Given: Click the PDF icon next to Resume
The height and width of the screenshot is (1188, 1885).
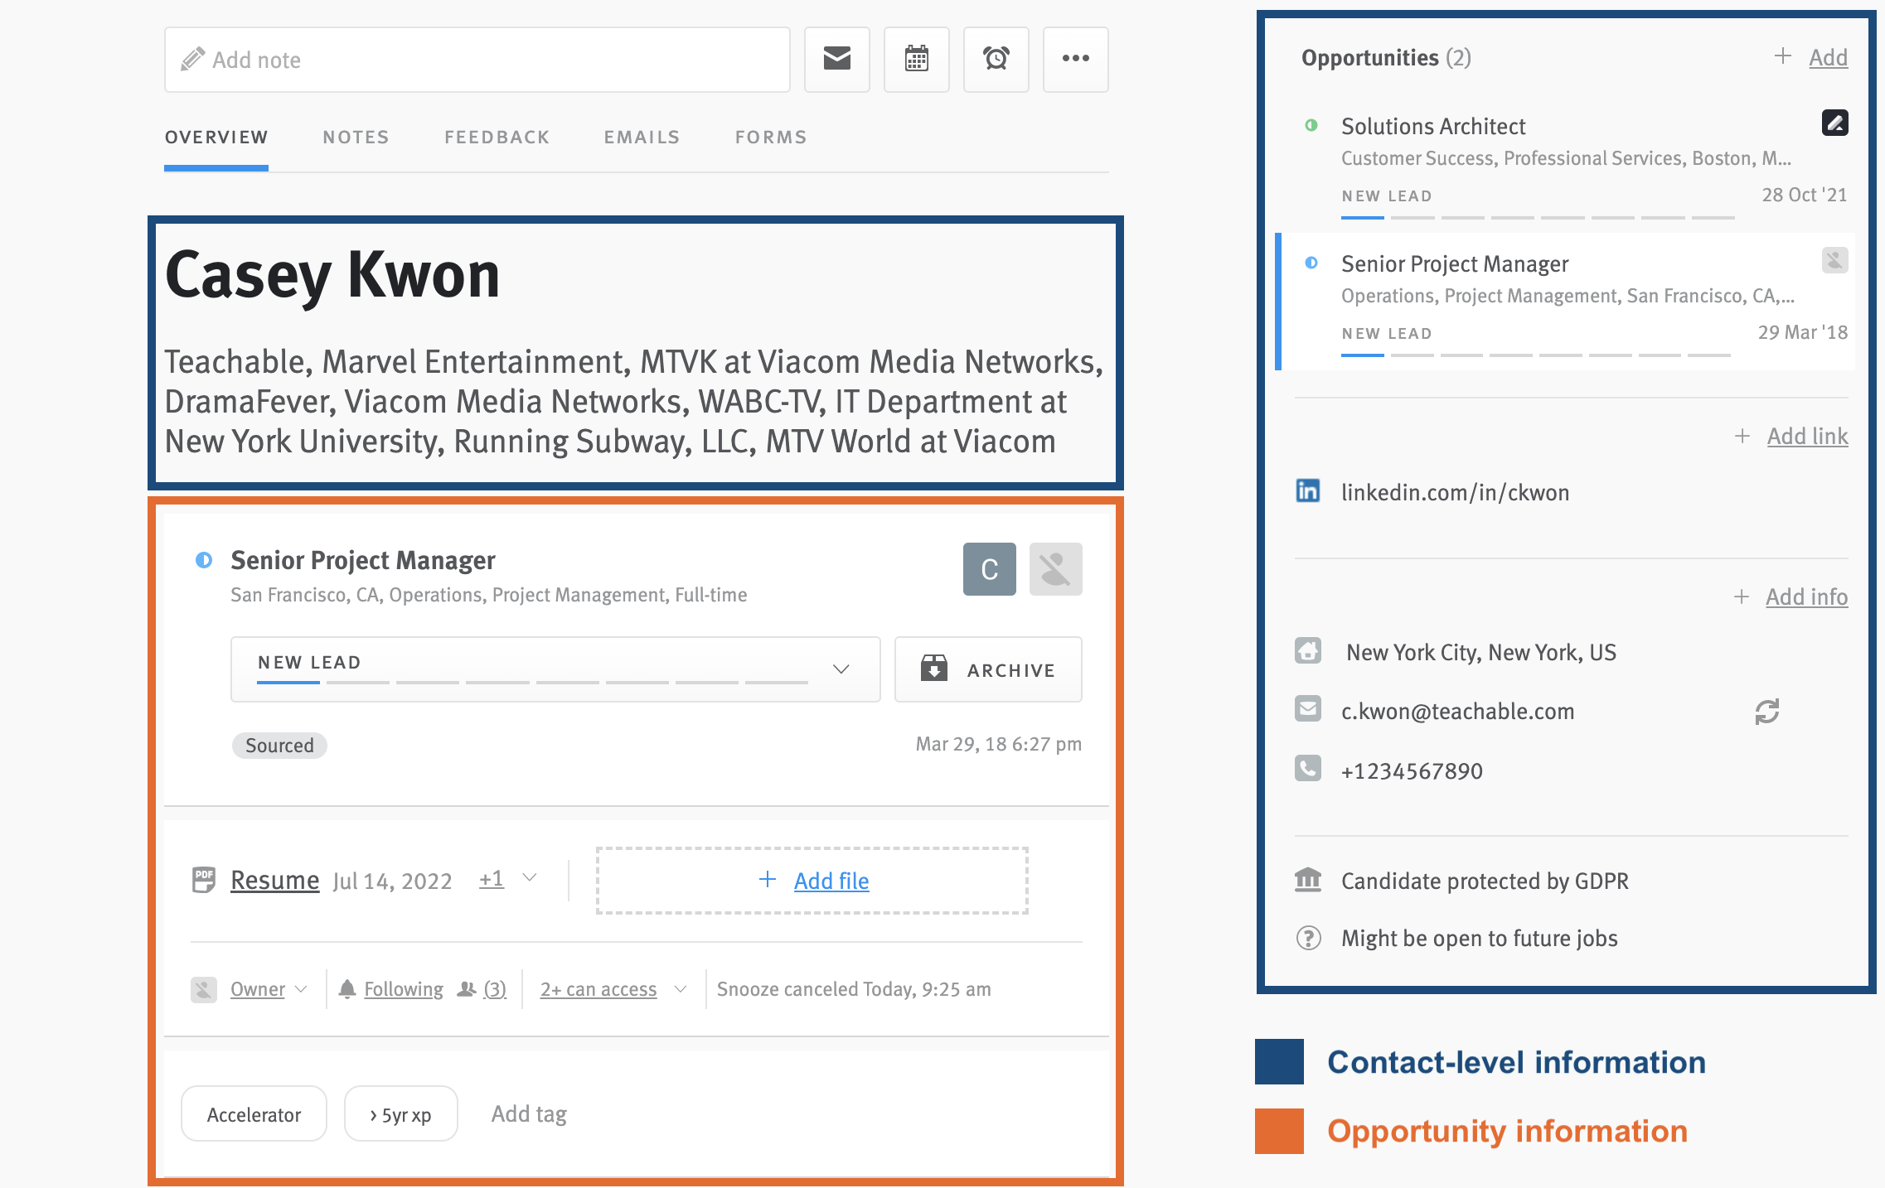Looking at the screenshot, I should 203,880.
